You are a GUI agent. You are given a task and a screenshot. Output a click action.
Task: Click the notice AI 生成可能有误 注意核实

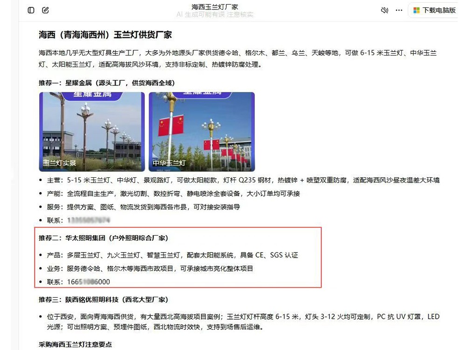tap(214, 14)
